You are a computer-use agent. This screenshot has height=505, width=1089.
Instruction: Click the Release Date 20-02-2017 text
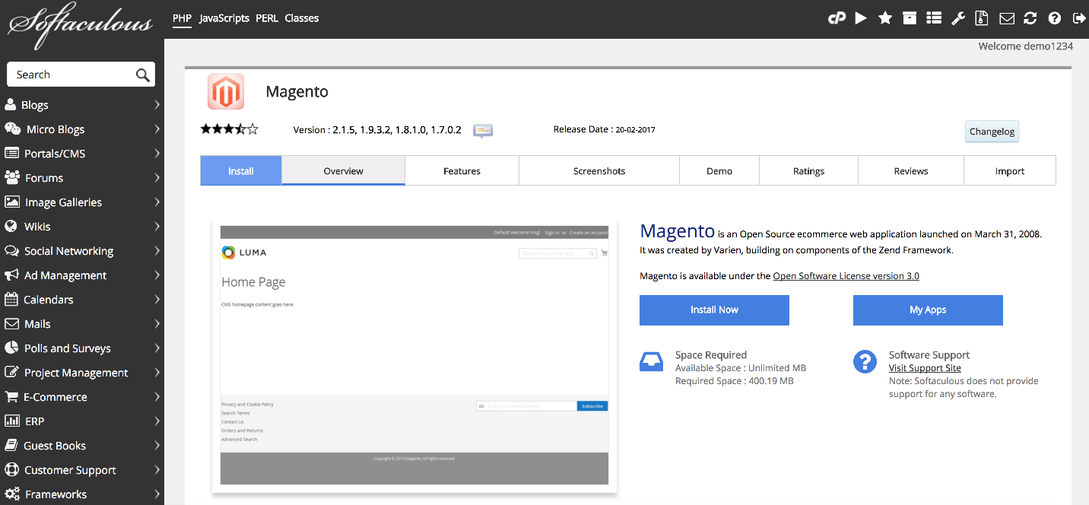(604, 129)
